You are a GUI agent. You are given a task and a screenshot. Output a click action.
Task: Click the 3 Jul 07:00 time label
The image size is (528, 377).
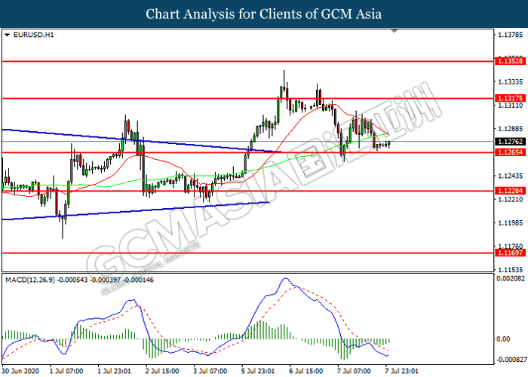click(210, 371)
